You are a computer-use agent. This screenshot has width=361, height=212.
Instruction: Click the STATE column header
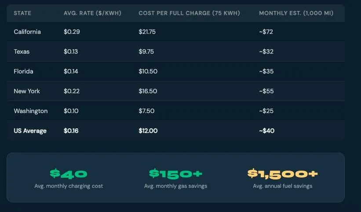(x=22, y=13)
